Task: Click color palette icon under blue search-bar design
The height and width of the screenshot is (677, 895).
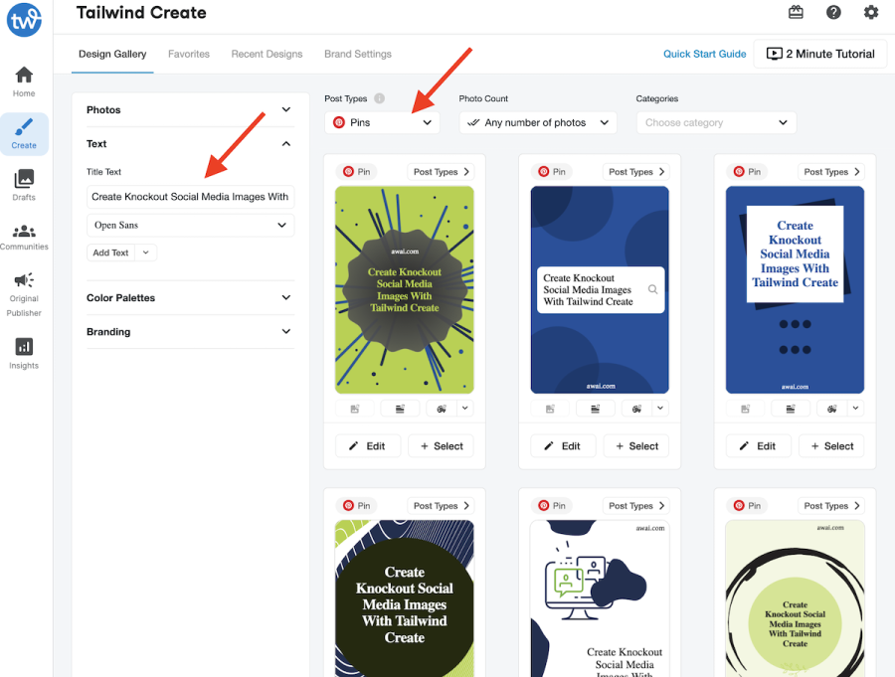Action: pos(636,409)
